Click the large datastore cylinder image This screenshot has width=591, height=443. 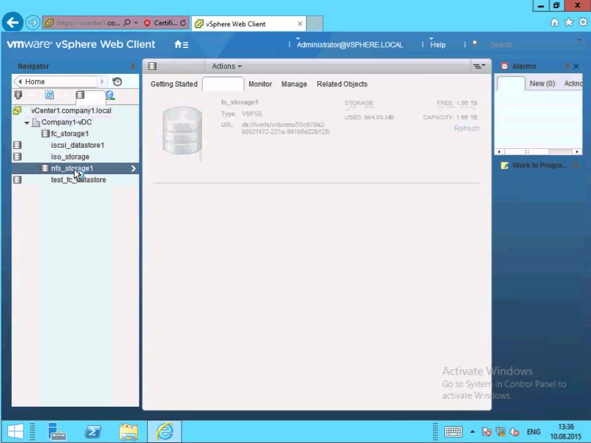[x=182, y=130]
